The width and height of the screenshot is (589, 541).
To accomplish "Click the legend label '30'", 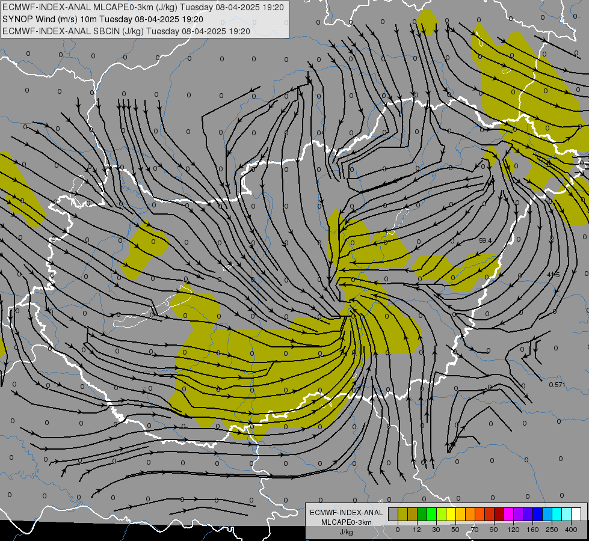I will tap(436, 530).
